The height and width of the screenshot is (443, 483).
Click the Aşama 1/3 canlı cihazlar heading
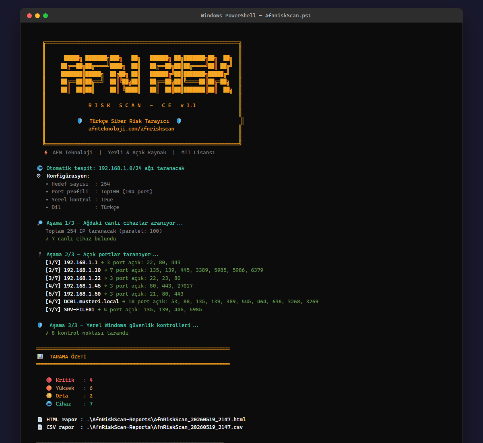coord(115,223)
